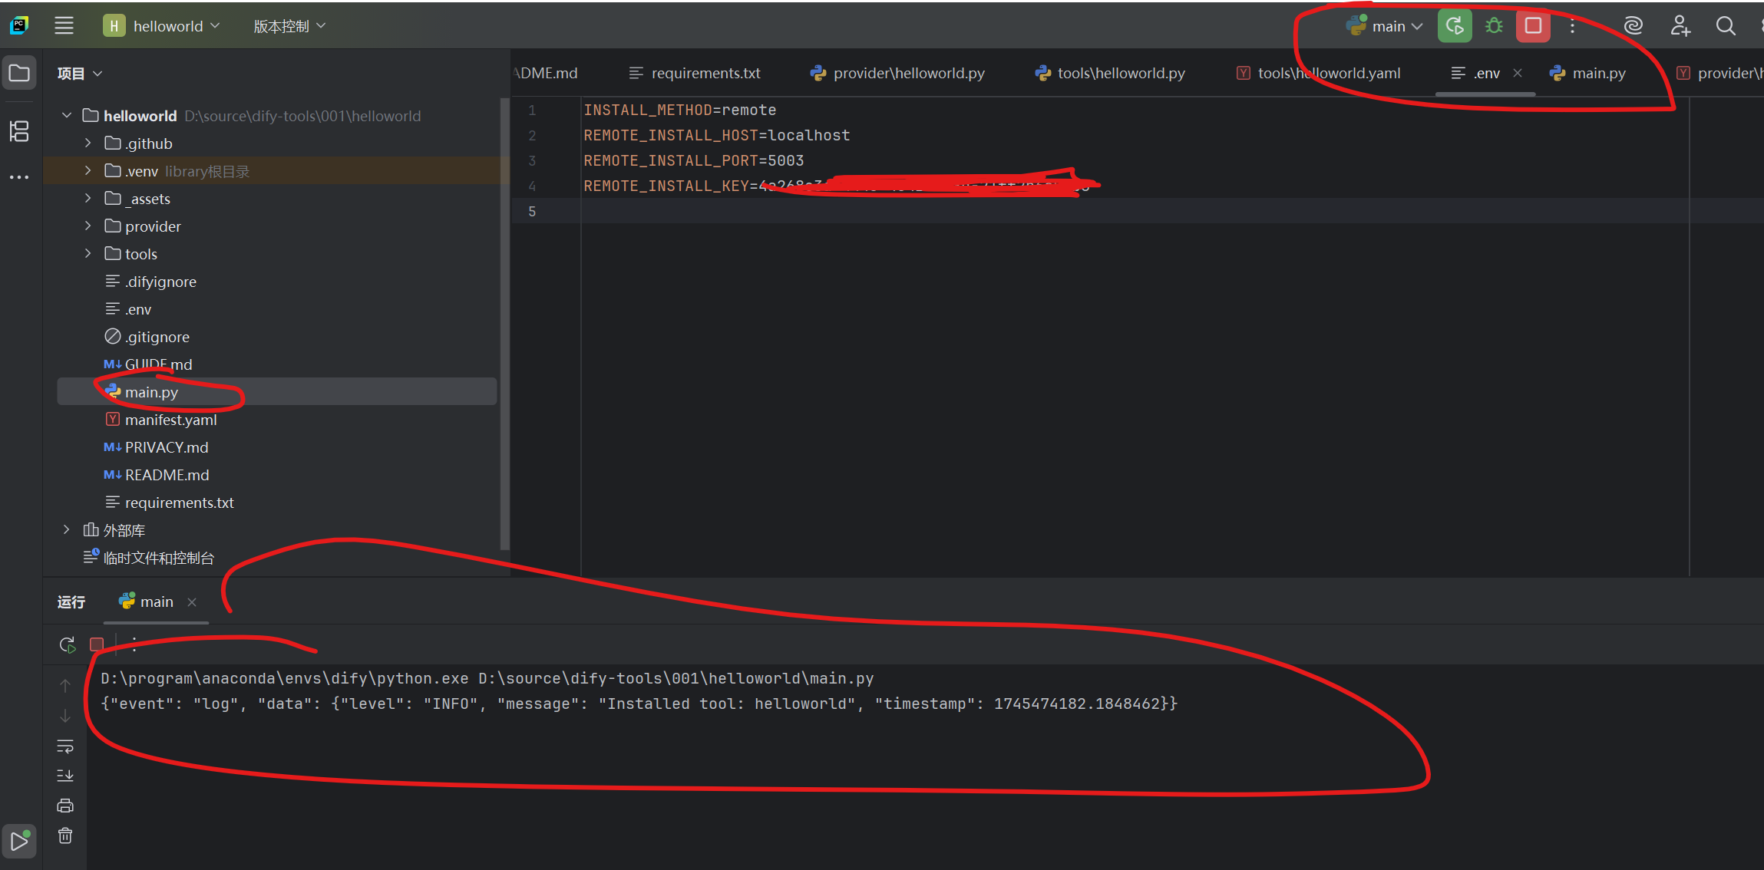Clear run console with trash icon

(65, 835)
